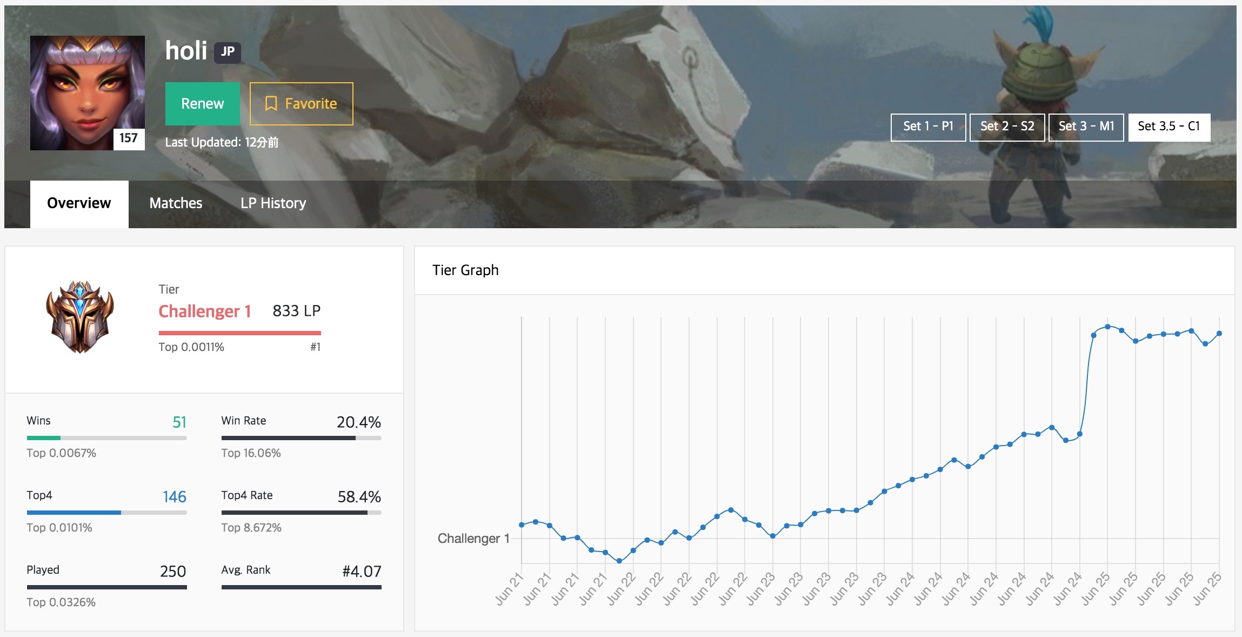Screen dimensions: 1242x637
Task: Click the Top 0.0067% wins percentile
Action: point(62,453)
